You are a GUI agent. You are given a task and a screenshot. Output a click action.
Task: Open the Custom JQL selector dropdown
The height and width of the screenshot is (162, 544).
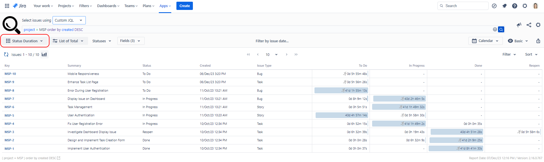click(69, 20)
